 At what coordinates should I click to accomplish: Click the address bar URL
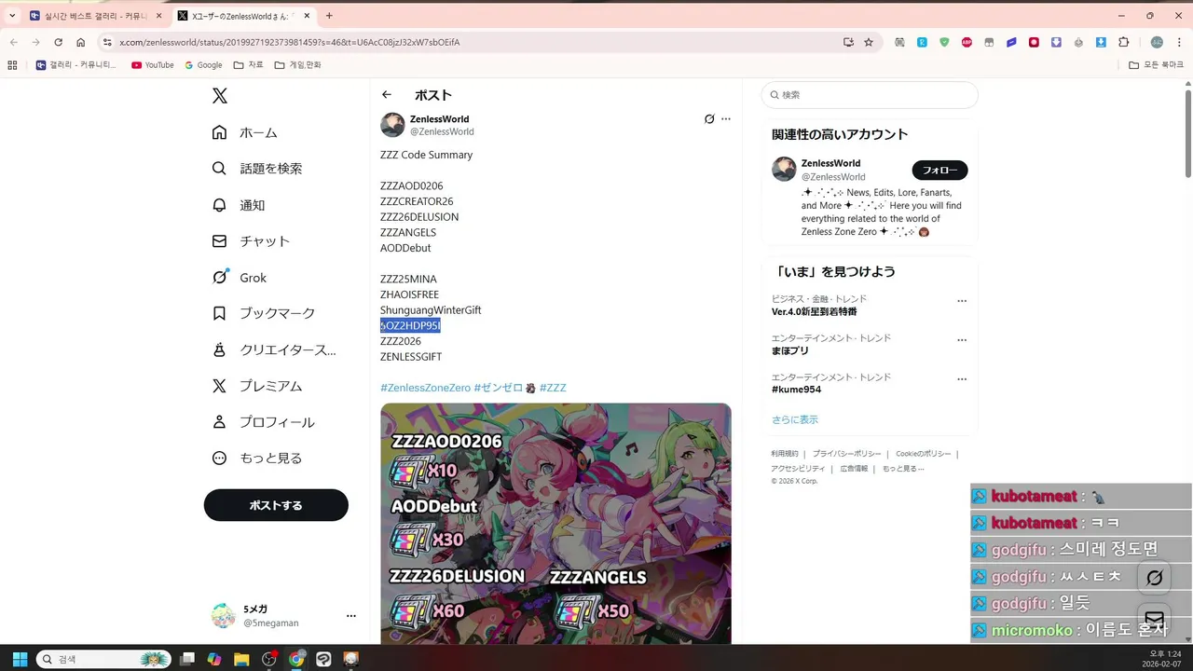click(289, 42)
